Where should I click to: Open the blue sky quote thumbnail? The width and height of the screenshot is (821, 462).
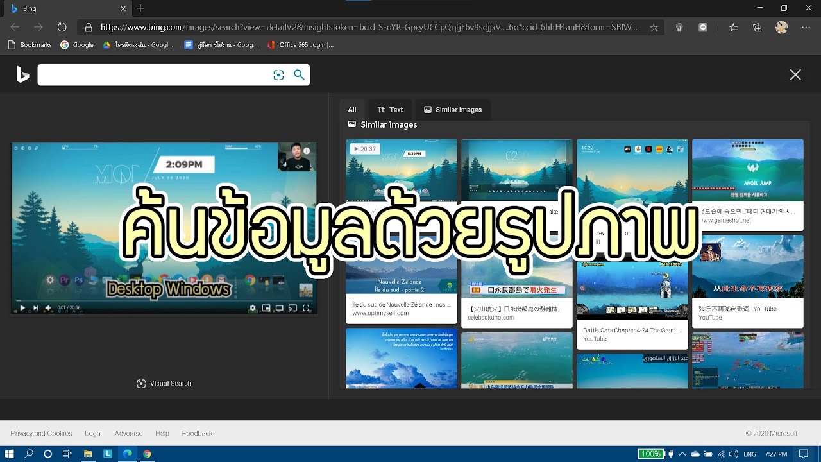tap(402, 358)
